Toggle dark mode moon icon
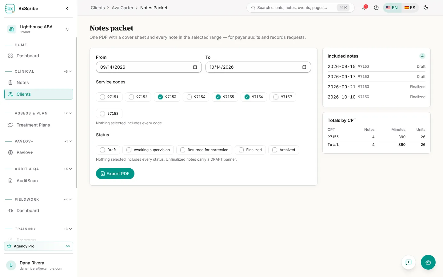The width and height of the screenshot is (443, 277). click(426, 8)
